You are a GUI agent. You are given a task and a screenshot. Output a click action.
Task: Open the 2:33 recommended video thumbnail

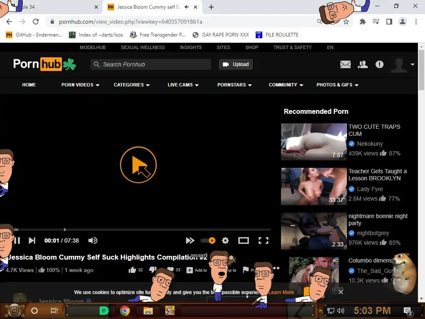(314, 231)
